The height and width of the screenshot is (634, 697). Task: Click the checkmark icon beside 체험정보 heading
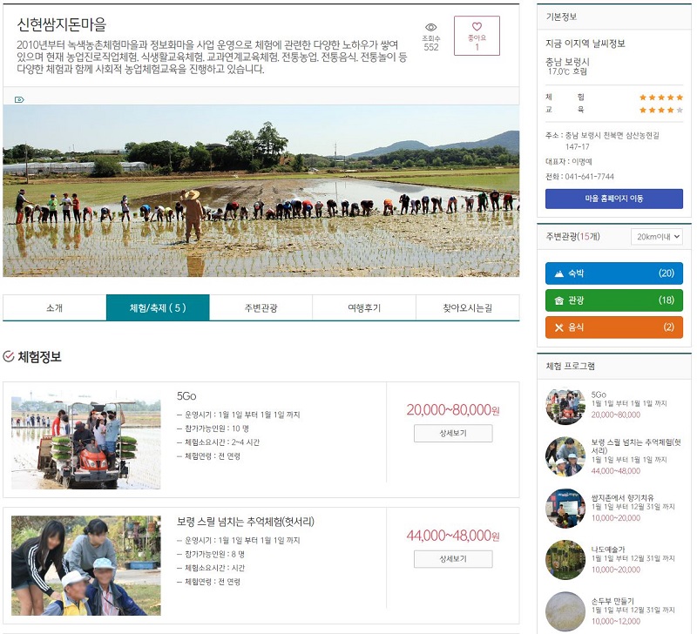tap(9, 356)
